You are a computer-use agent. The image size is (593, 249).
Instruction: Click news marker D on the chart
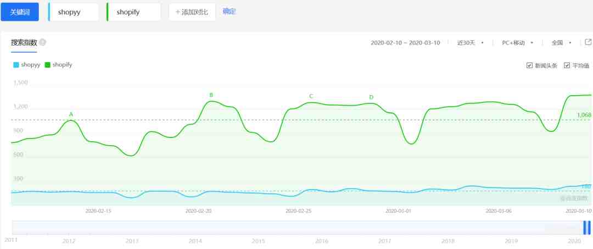click(371, 98)
